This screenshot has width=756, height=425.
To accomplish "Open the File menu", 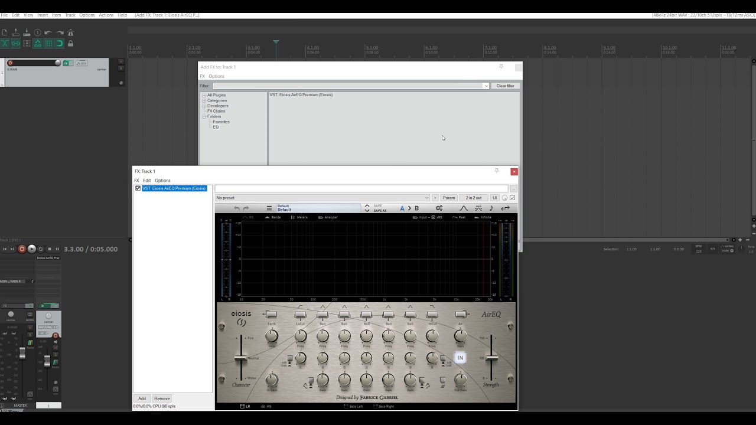I will click(x=4, y=15).
